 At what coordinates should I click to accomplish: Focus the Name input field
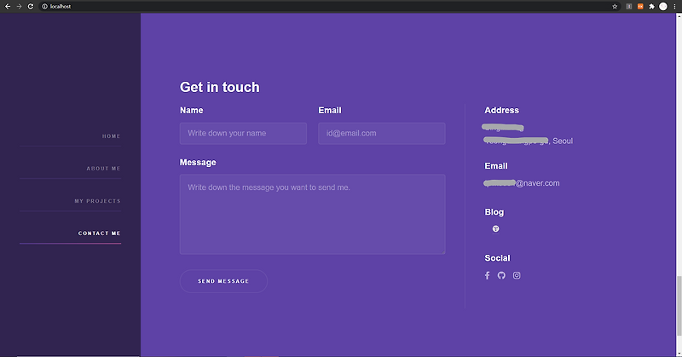click(x=243, y=134)
